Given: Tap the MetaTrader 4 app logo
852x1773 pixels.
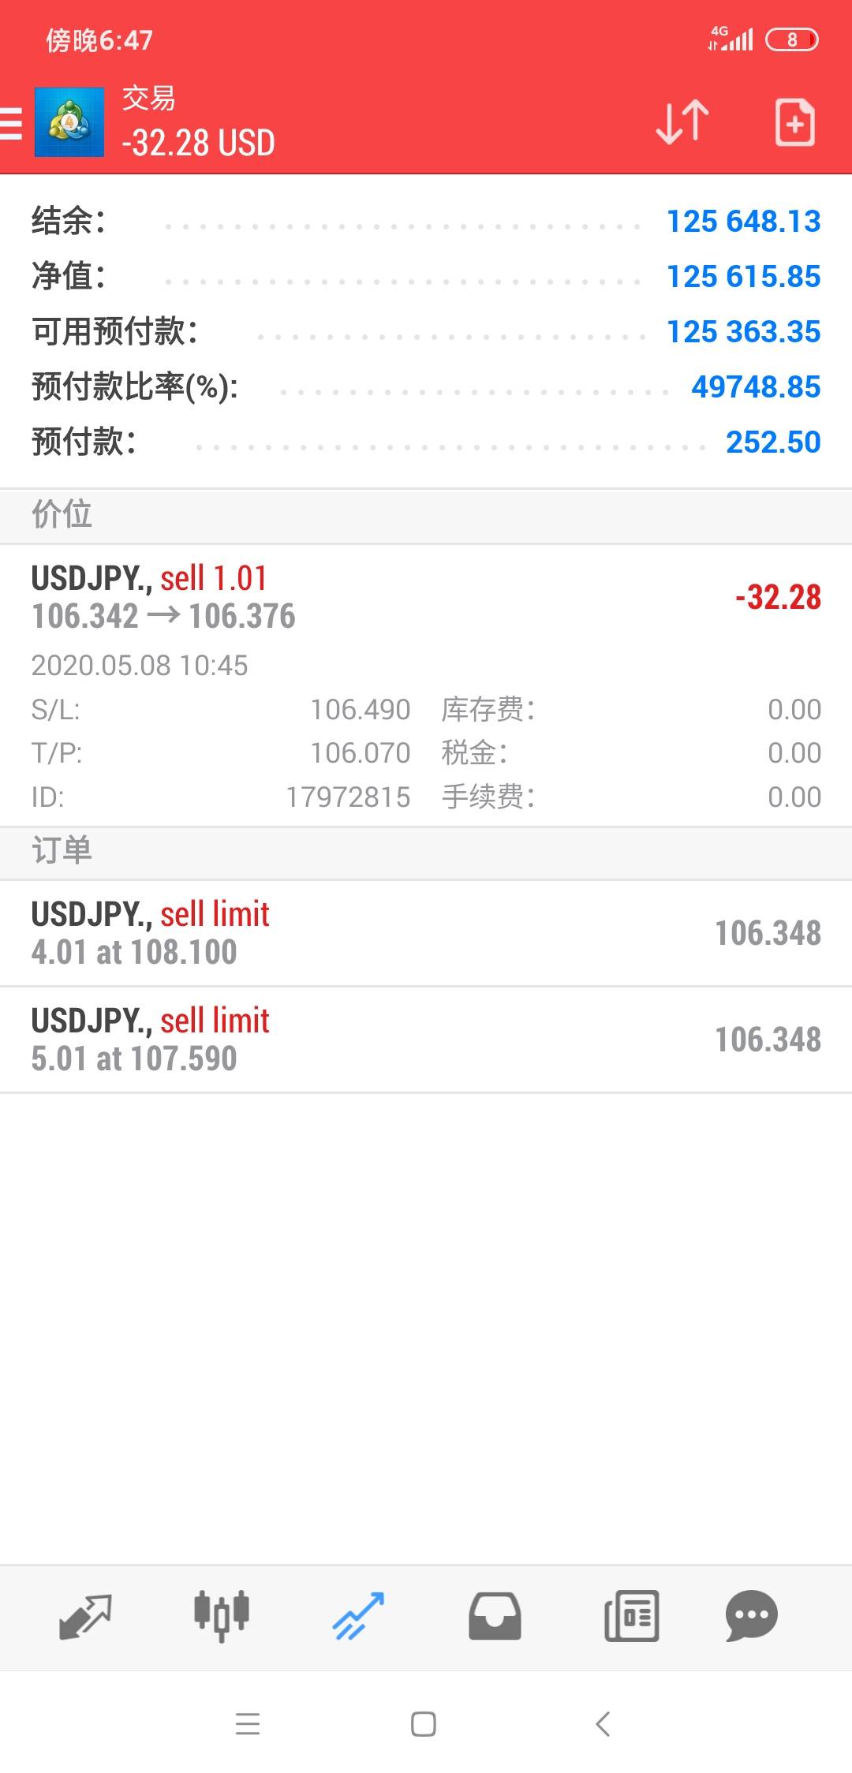Looking at the screenshot, I should [x=69, y=122].
